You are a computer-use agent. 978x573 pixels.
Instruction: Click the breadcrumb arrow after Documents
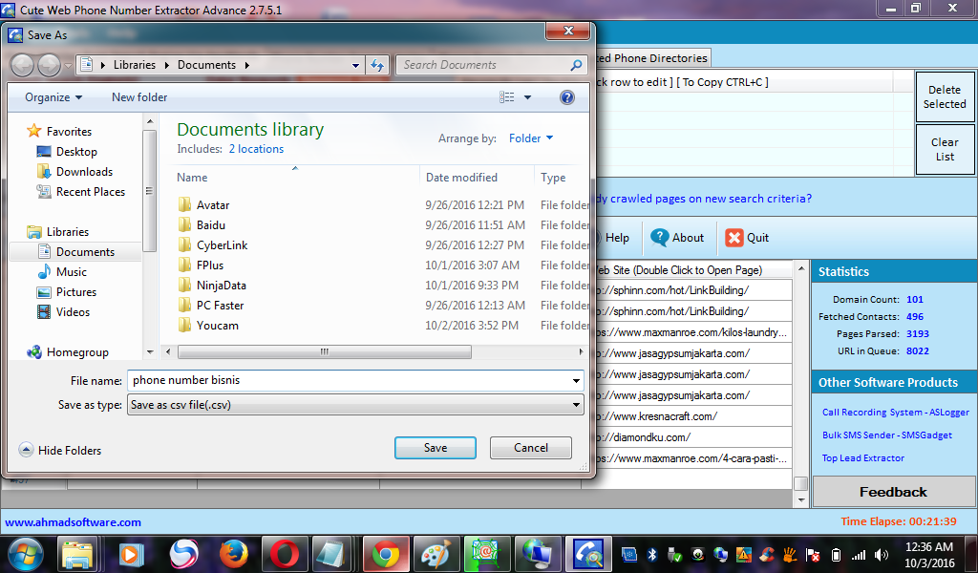(x=247, y=65)
